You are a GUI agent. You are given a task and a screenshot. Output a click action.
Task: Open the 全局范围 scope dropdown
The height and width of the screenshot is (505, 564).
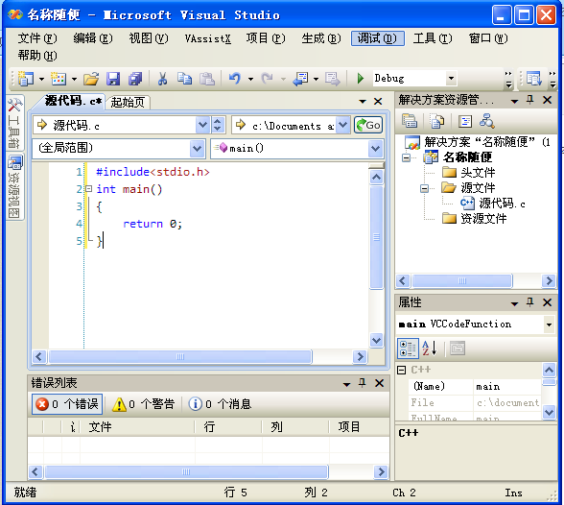pos(197,148)
